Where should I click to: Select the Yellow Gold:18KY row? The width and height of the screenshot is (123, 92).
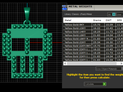pyautogui.click(x=93, y=35)
